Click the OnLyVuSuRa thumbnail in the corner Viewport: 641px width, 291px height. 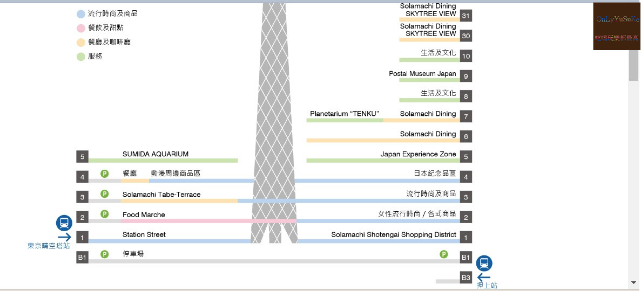click(x=616, y=26)
